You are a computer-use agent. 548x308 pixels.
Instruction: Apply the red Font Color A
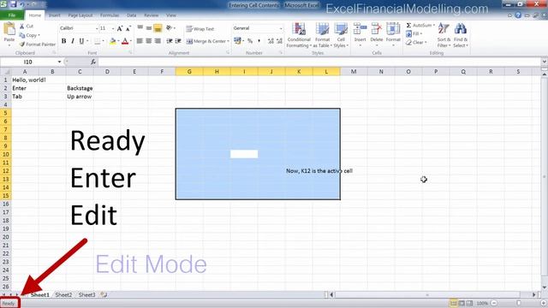(x=125, y=41)
